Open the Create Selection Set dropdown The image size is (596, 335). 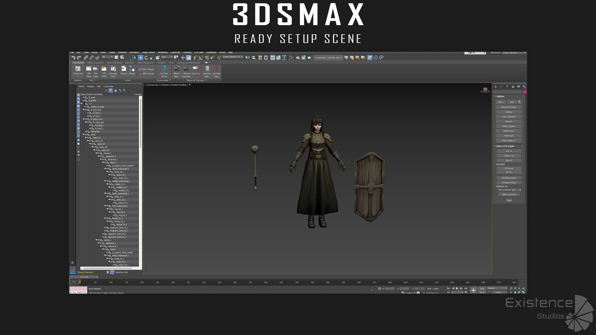click(x=233, y=57)
